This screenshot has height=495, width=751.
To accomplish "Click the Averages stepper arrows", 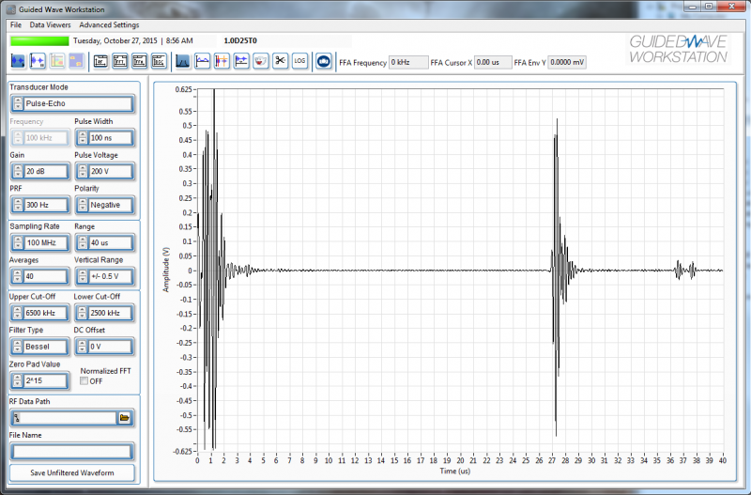I will 17,277.
